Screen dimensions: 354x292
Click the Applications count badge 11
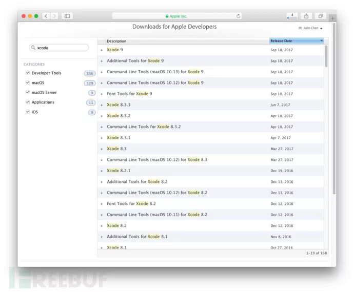click(x=91, y=102)
